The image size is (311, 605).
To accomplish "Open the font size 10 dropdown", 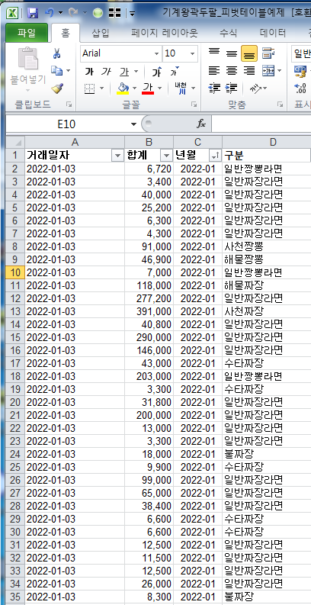I will pos(192,53).
